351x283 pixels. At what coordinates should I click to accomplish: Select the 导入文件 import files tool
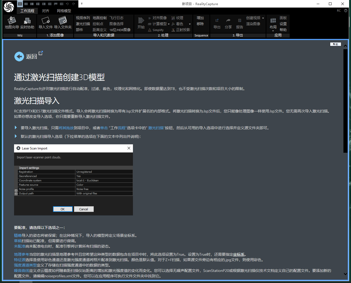45,23
